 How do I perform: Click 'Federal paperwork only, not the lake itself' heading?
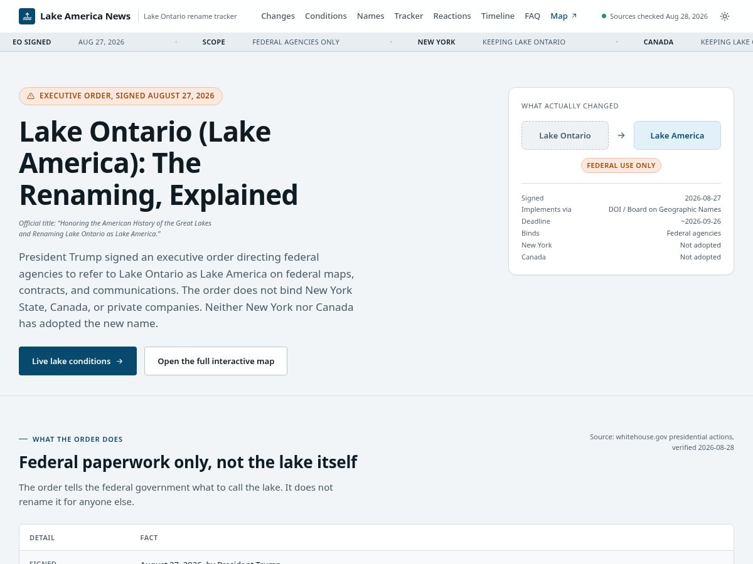(188, 462)
